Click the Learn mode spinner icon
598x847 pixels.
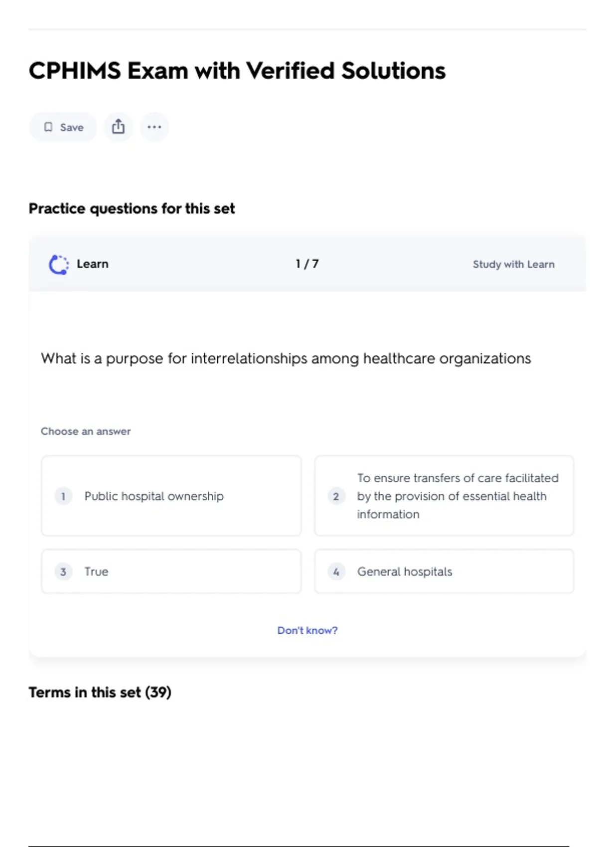[x=59, y=265]
